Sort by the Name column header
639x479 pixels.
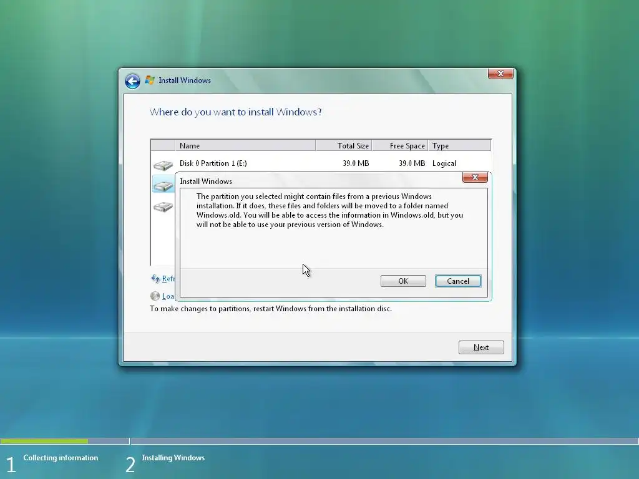point(245,145)
